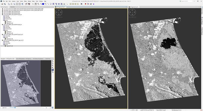
Task: Click the blue circular refresh toolbar icon
Action: click(22, 4)
